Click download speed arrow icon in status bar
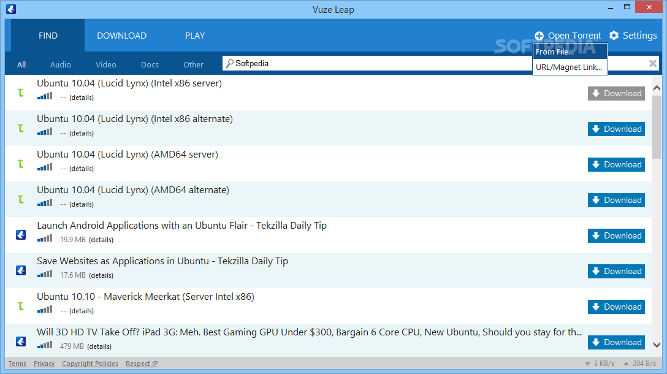667x374 pixels. pyautogui.click(x=587, y=364)
